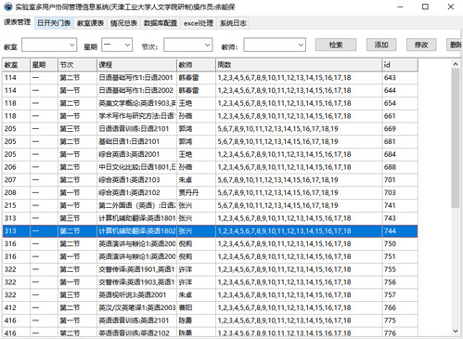Sort by the 周数 column header
The image size is (463, 339).
(299, 65)
